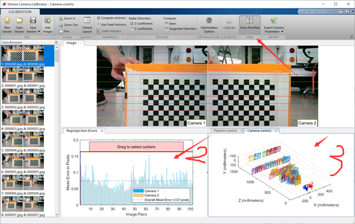Select the Zoom Out tool

(68, 25)
